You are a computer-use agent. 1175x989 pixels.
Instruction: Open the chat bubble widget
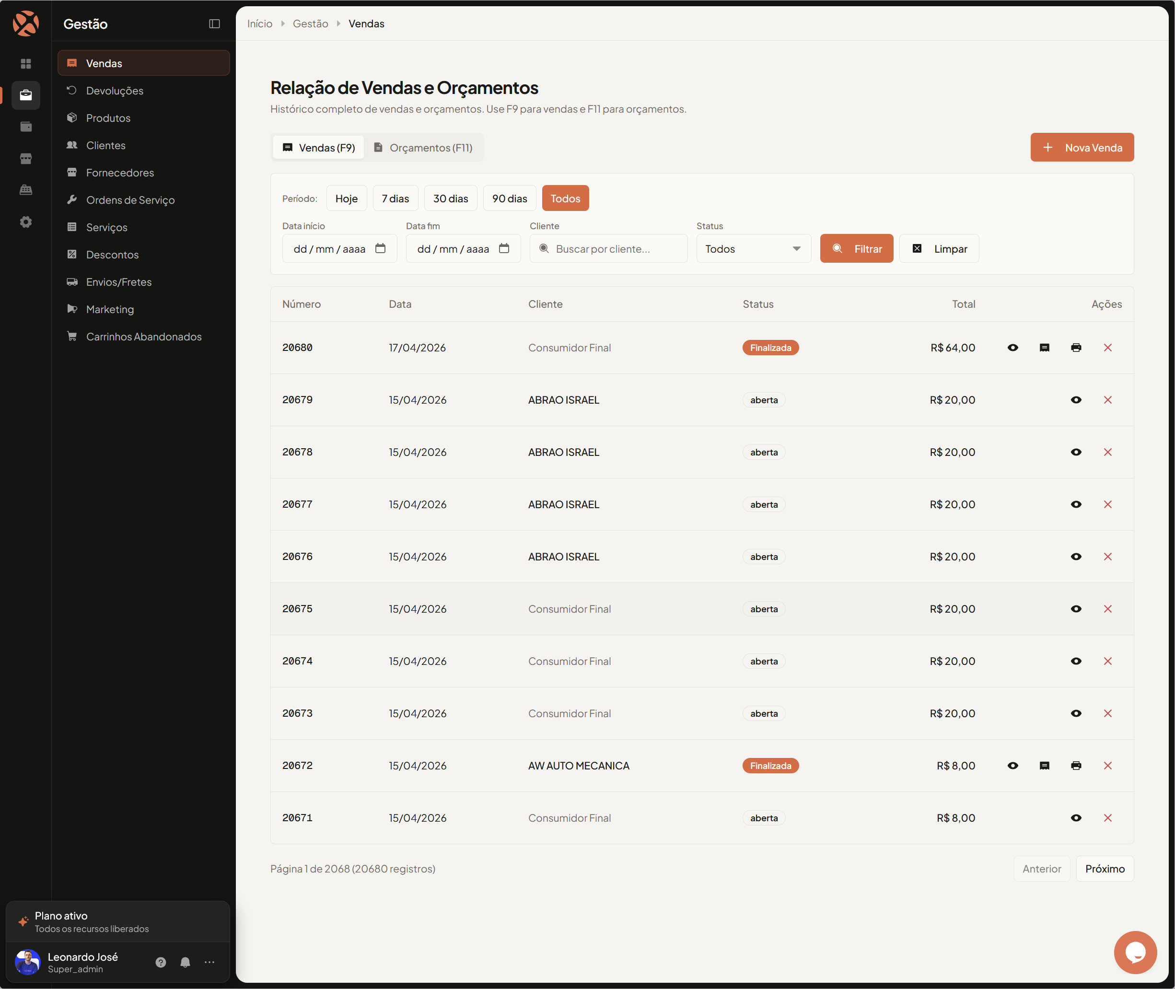1135,952
